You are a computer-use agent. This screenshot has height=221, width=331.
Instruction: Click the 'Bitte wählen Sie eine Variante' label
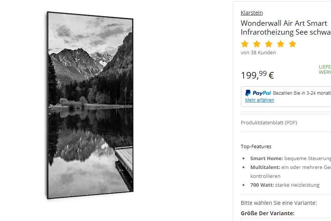click(x=279, y=203)
